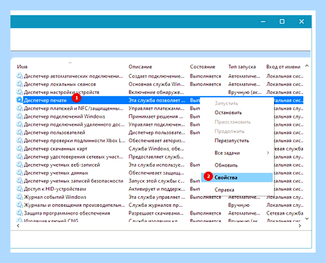Select the Журнал событий Windows service
This screenshot has height=263, width=326.
pos(55,197)
